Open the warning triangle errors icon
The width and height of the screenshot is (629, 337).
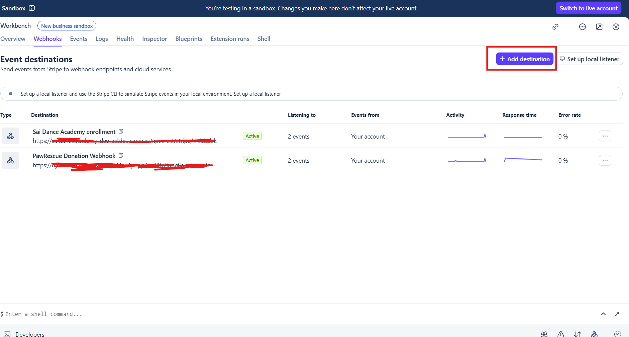[561, 334]
